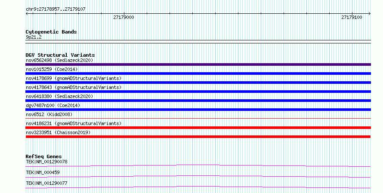This screenshot has height=193, width=383.
Task: Click the nsv3233951 (Chaisson2019) label
Action: click(x=58, y=132)
